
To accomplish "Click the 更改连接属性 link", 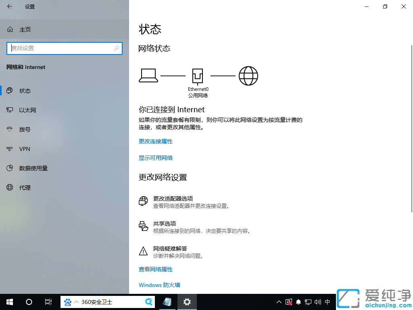I will coord(156,141).
